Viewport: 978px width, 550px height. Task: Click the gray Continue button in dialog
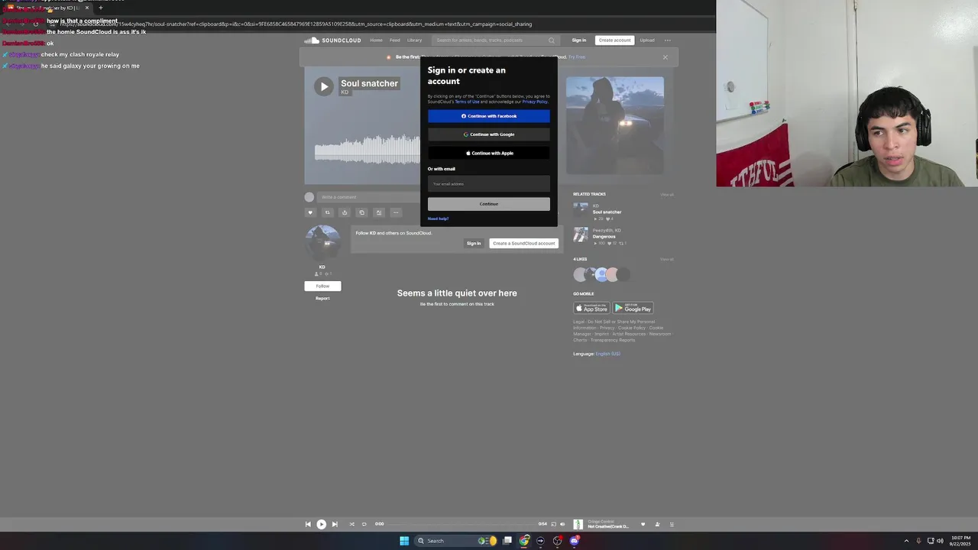(x=488, y=204)
